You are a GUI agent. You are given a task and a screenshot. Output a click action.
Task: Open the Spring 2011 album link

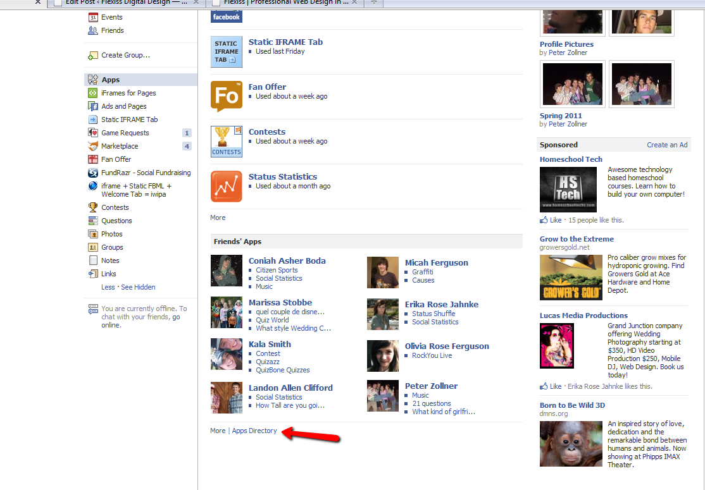point(561,116)
